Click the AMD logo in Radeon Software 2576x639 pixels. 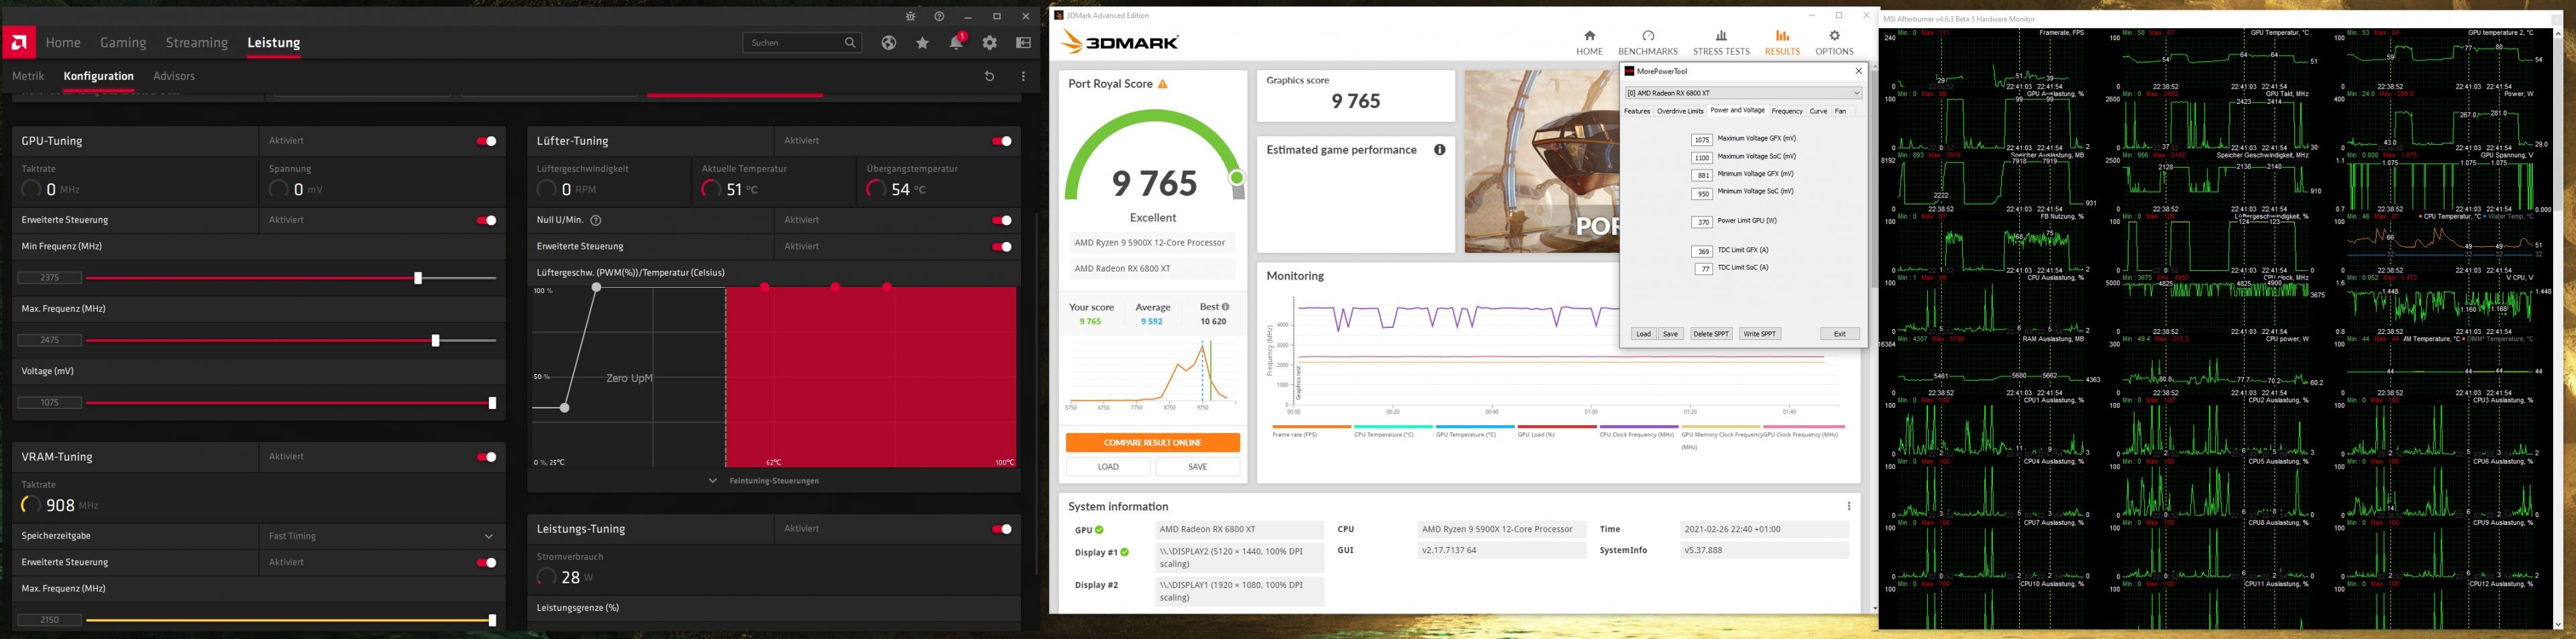[19, 42]
